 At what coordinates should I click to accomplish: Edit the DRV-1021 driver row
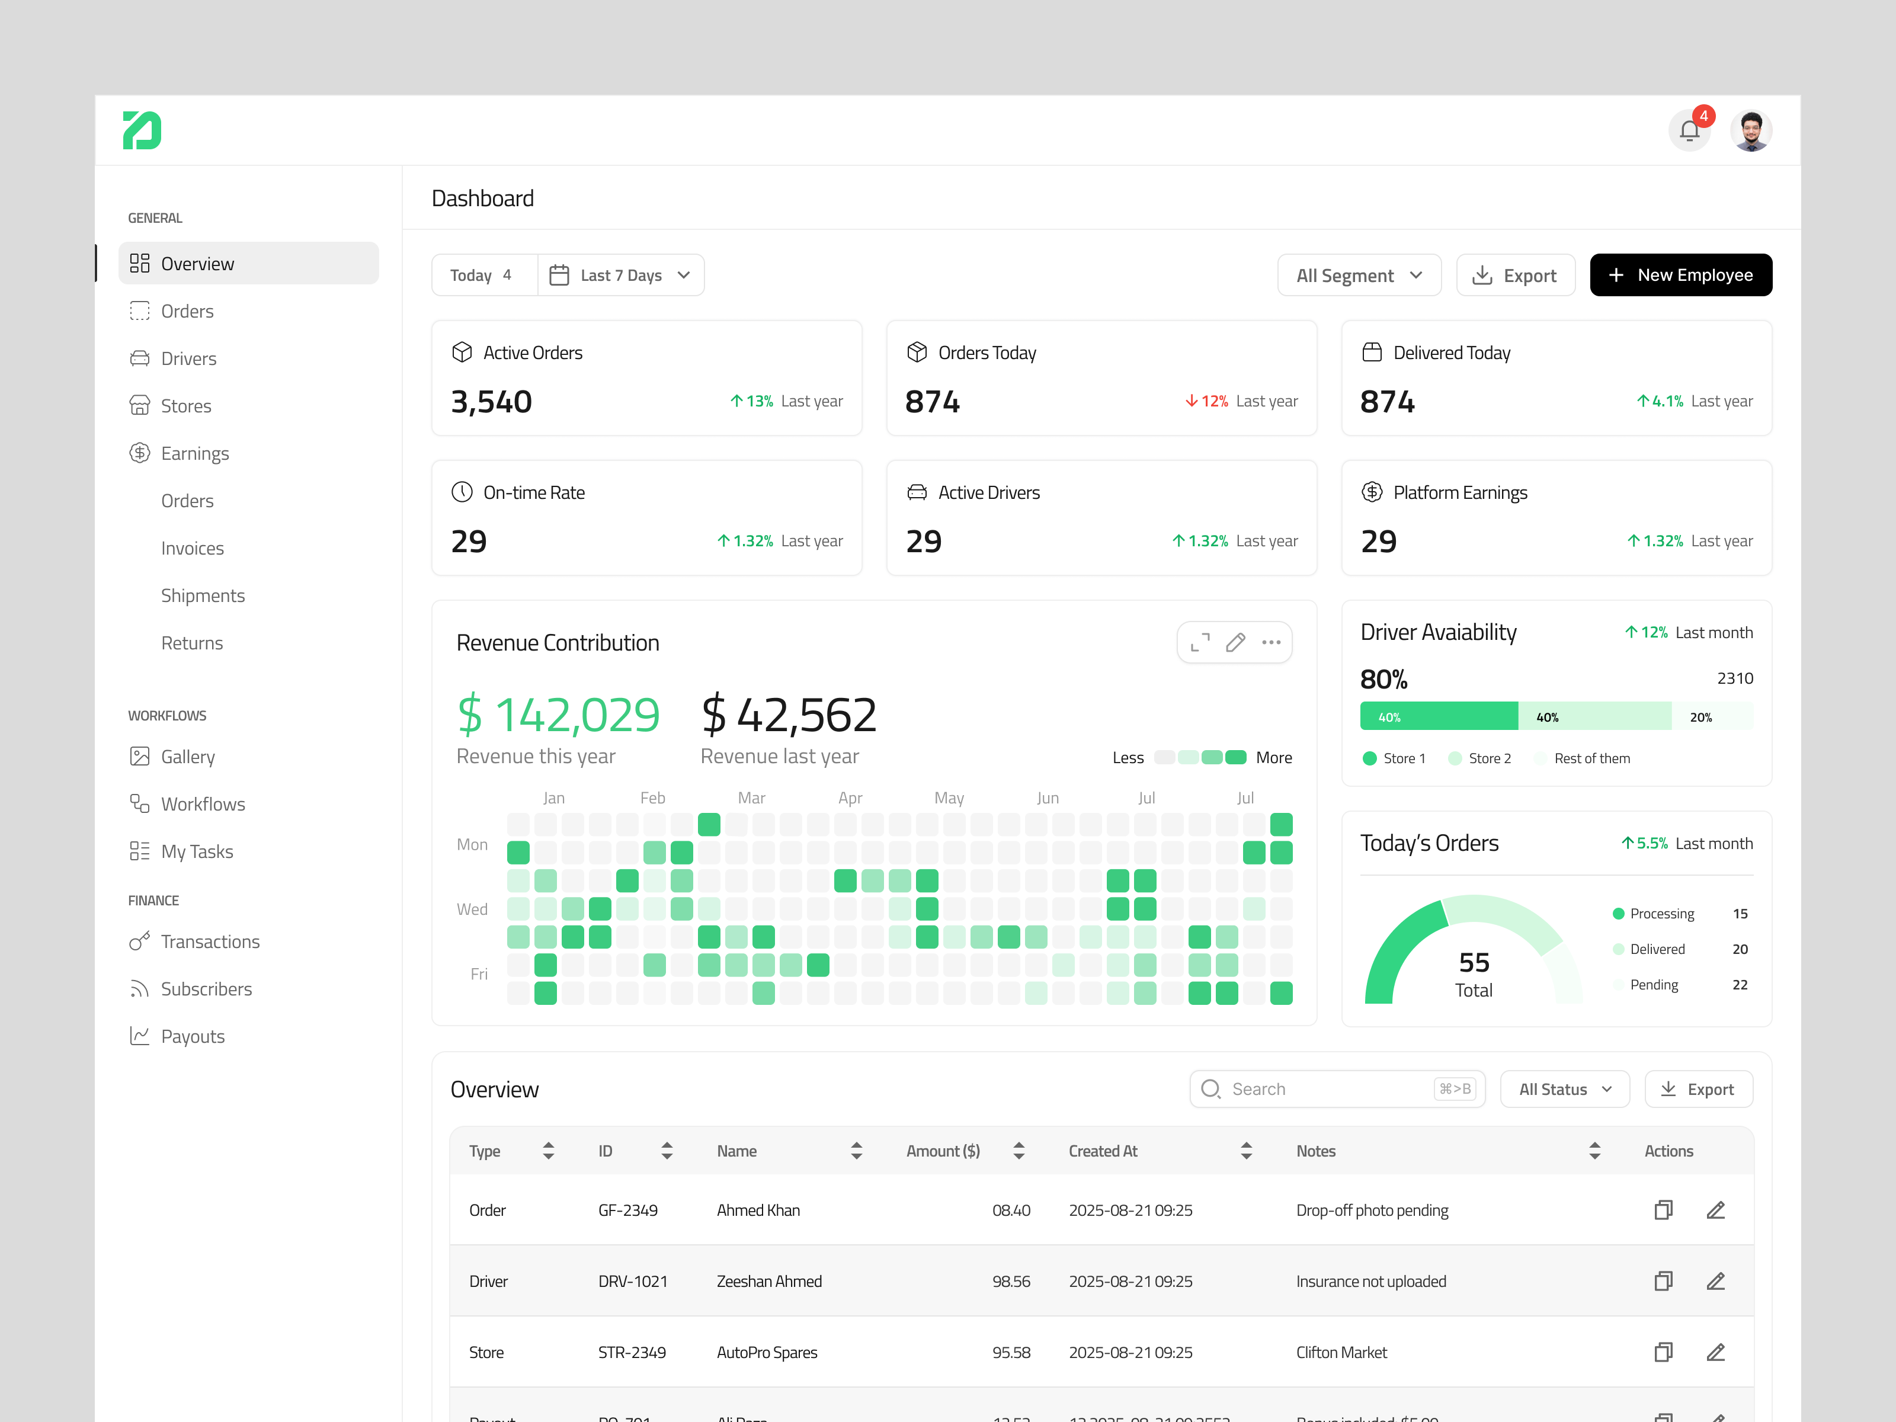click(1716, 1280)
